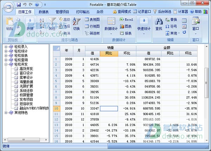The width and height of the screenshot is (211, 151).
Task: Click the 同比 column header under 销量
Action: 109,53
